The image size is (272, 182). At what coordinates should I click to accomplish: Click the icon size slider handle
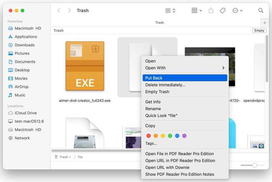(x=254, y=165)
